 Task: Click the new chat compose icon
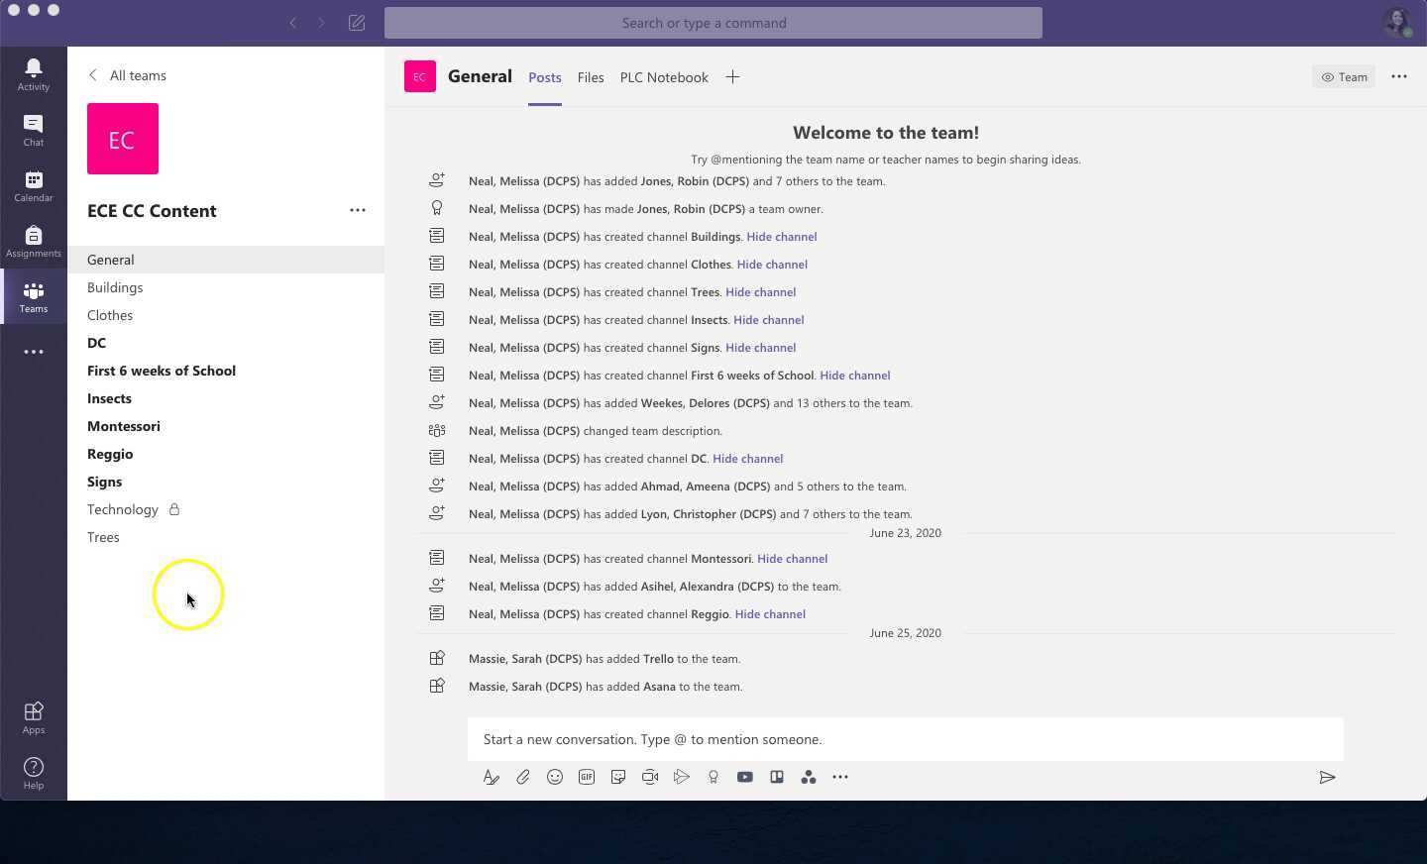pyautogui.click(x=357, y=23)
